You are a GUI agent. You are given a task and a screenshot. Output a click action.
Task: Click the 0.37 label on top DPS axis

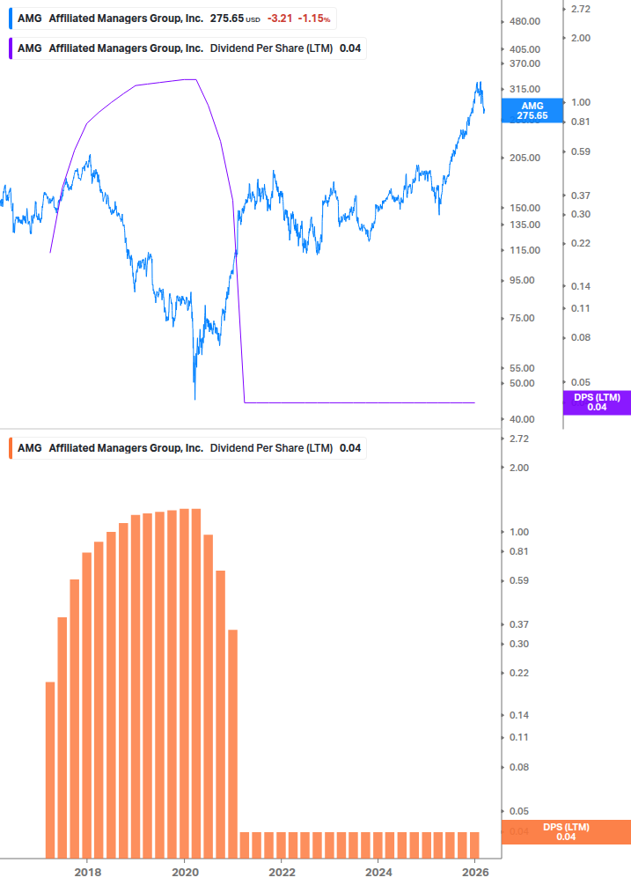(x=581, y=195)
